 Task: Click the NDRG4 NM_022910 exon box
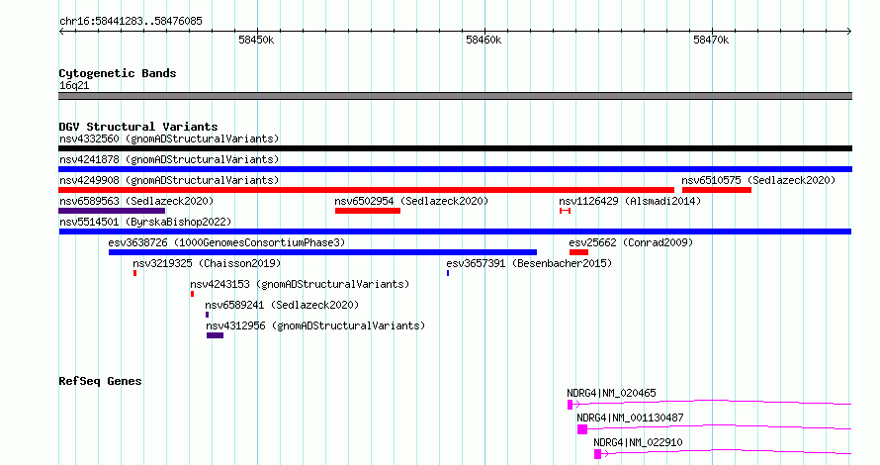(597, 454)
